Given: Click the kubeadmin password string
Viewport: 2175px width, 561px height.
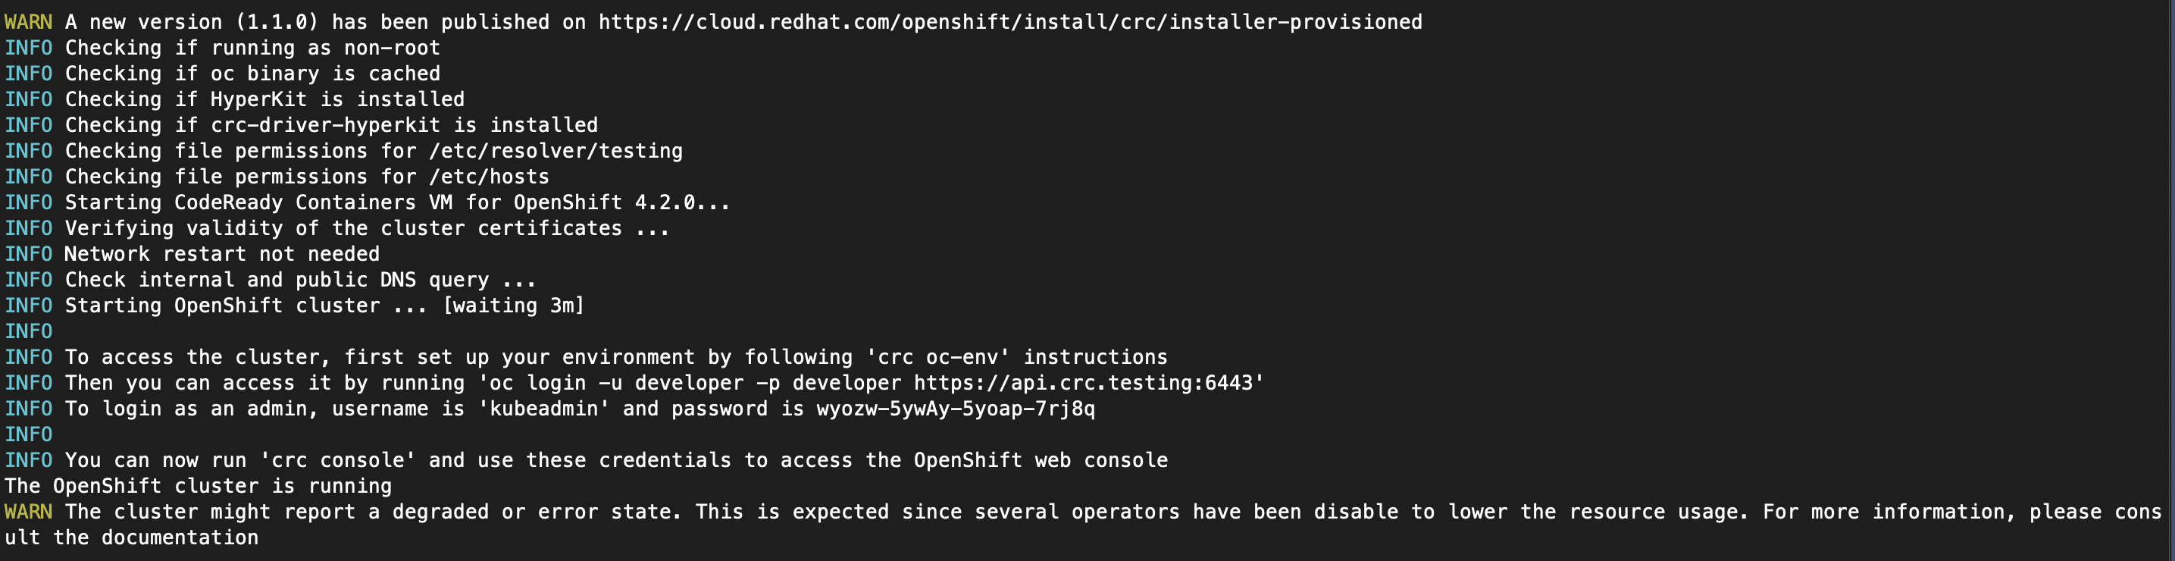Looking at the screenshot, I should [955, 409].
